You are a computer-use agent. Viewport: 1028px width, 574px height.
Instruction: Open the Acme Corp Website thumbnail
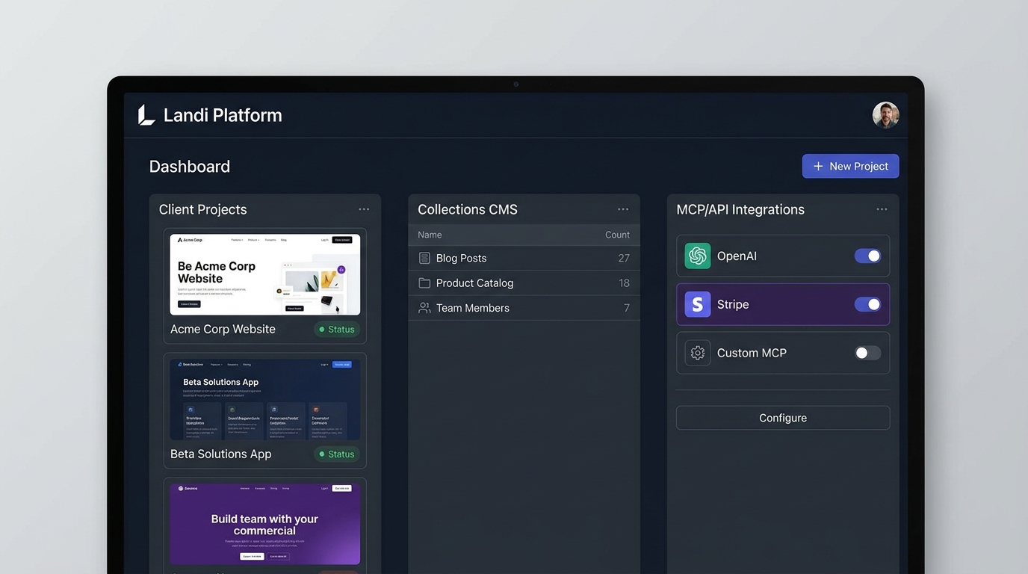coord(265,274)
